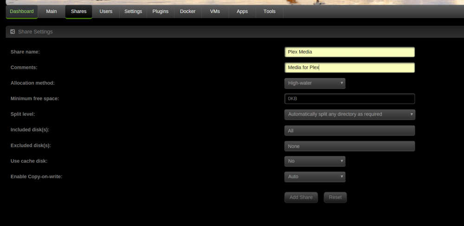Image resolution: width=464 pixels, height=226 pixels.
Task: Click the Comments label
Action: tap(24, 67)
